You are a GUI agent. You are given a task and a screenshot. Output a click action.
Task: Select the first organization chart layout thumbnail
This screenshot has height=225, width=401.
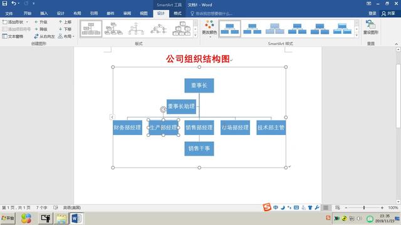pyautogui.click(x=91, y=29)
